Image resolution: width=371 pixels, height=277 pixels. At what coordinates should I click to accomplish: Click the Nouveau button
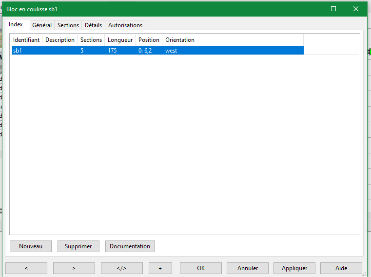click(31, 246)
